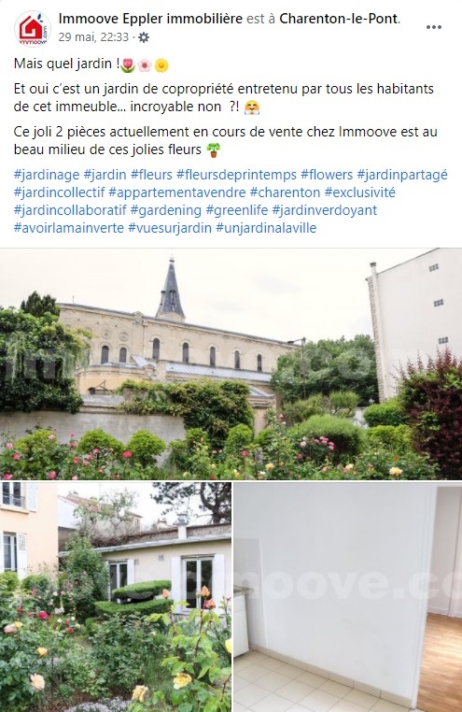Follow the #unjardinalaville hashtag
Screen dimensions: 462x712
click(x=266, y=228)
